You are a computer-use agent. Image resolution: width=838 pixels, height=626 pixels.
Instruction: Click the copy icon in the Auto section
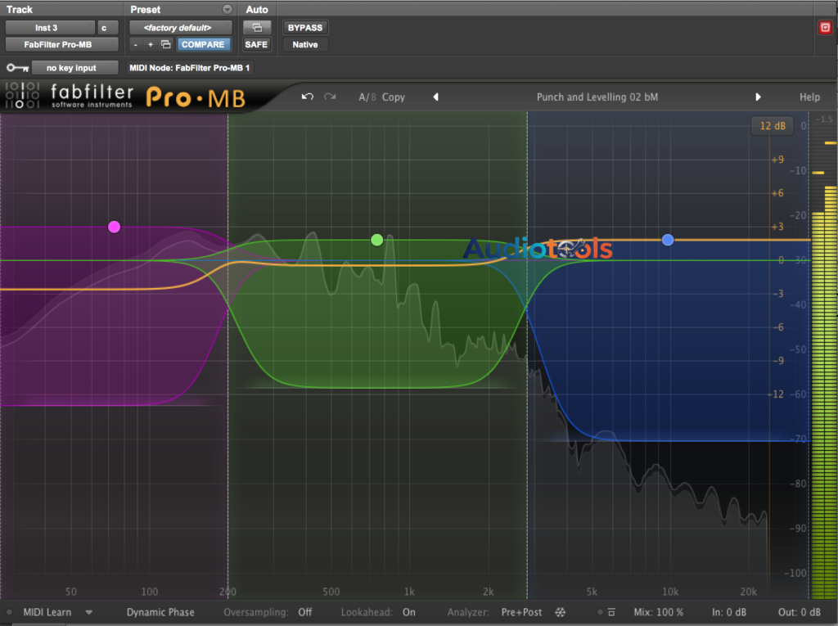tap(255, 26)
